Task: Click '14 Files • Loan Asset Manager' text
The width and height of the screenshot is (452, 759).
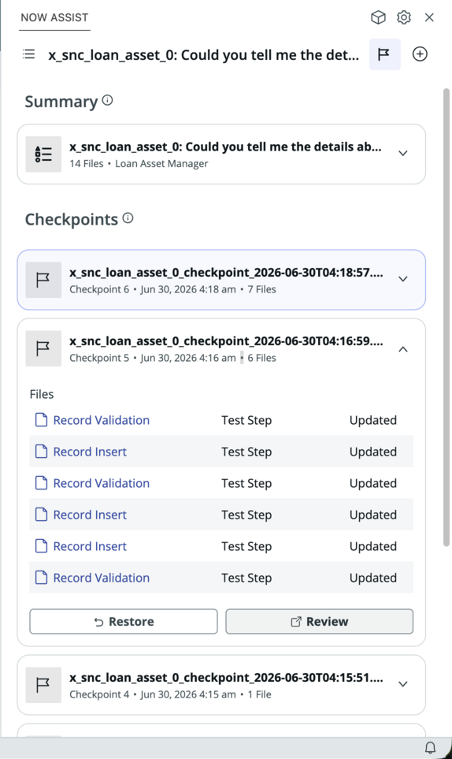Action: click(139, 164)
